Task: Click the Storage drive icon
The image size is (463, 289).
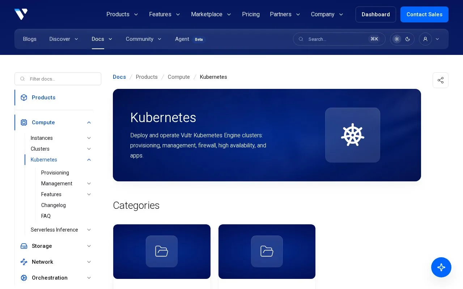Action: [24, 246]
